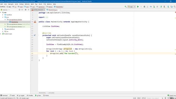Screen dimensions: 176x99
Task: Open the Help menu
Action: coord(54,4)
